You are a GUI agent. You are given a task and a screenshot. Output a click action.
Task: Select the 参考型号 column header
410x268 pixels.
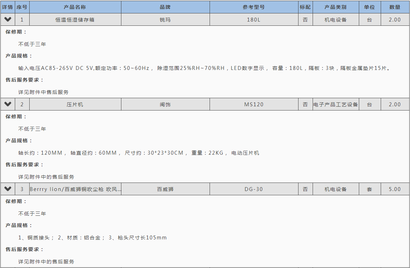click(x=254, y=7)
